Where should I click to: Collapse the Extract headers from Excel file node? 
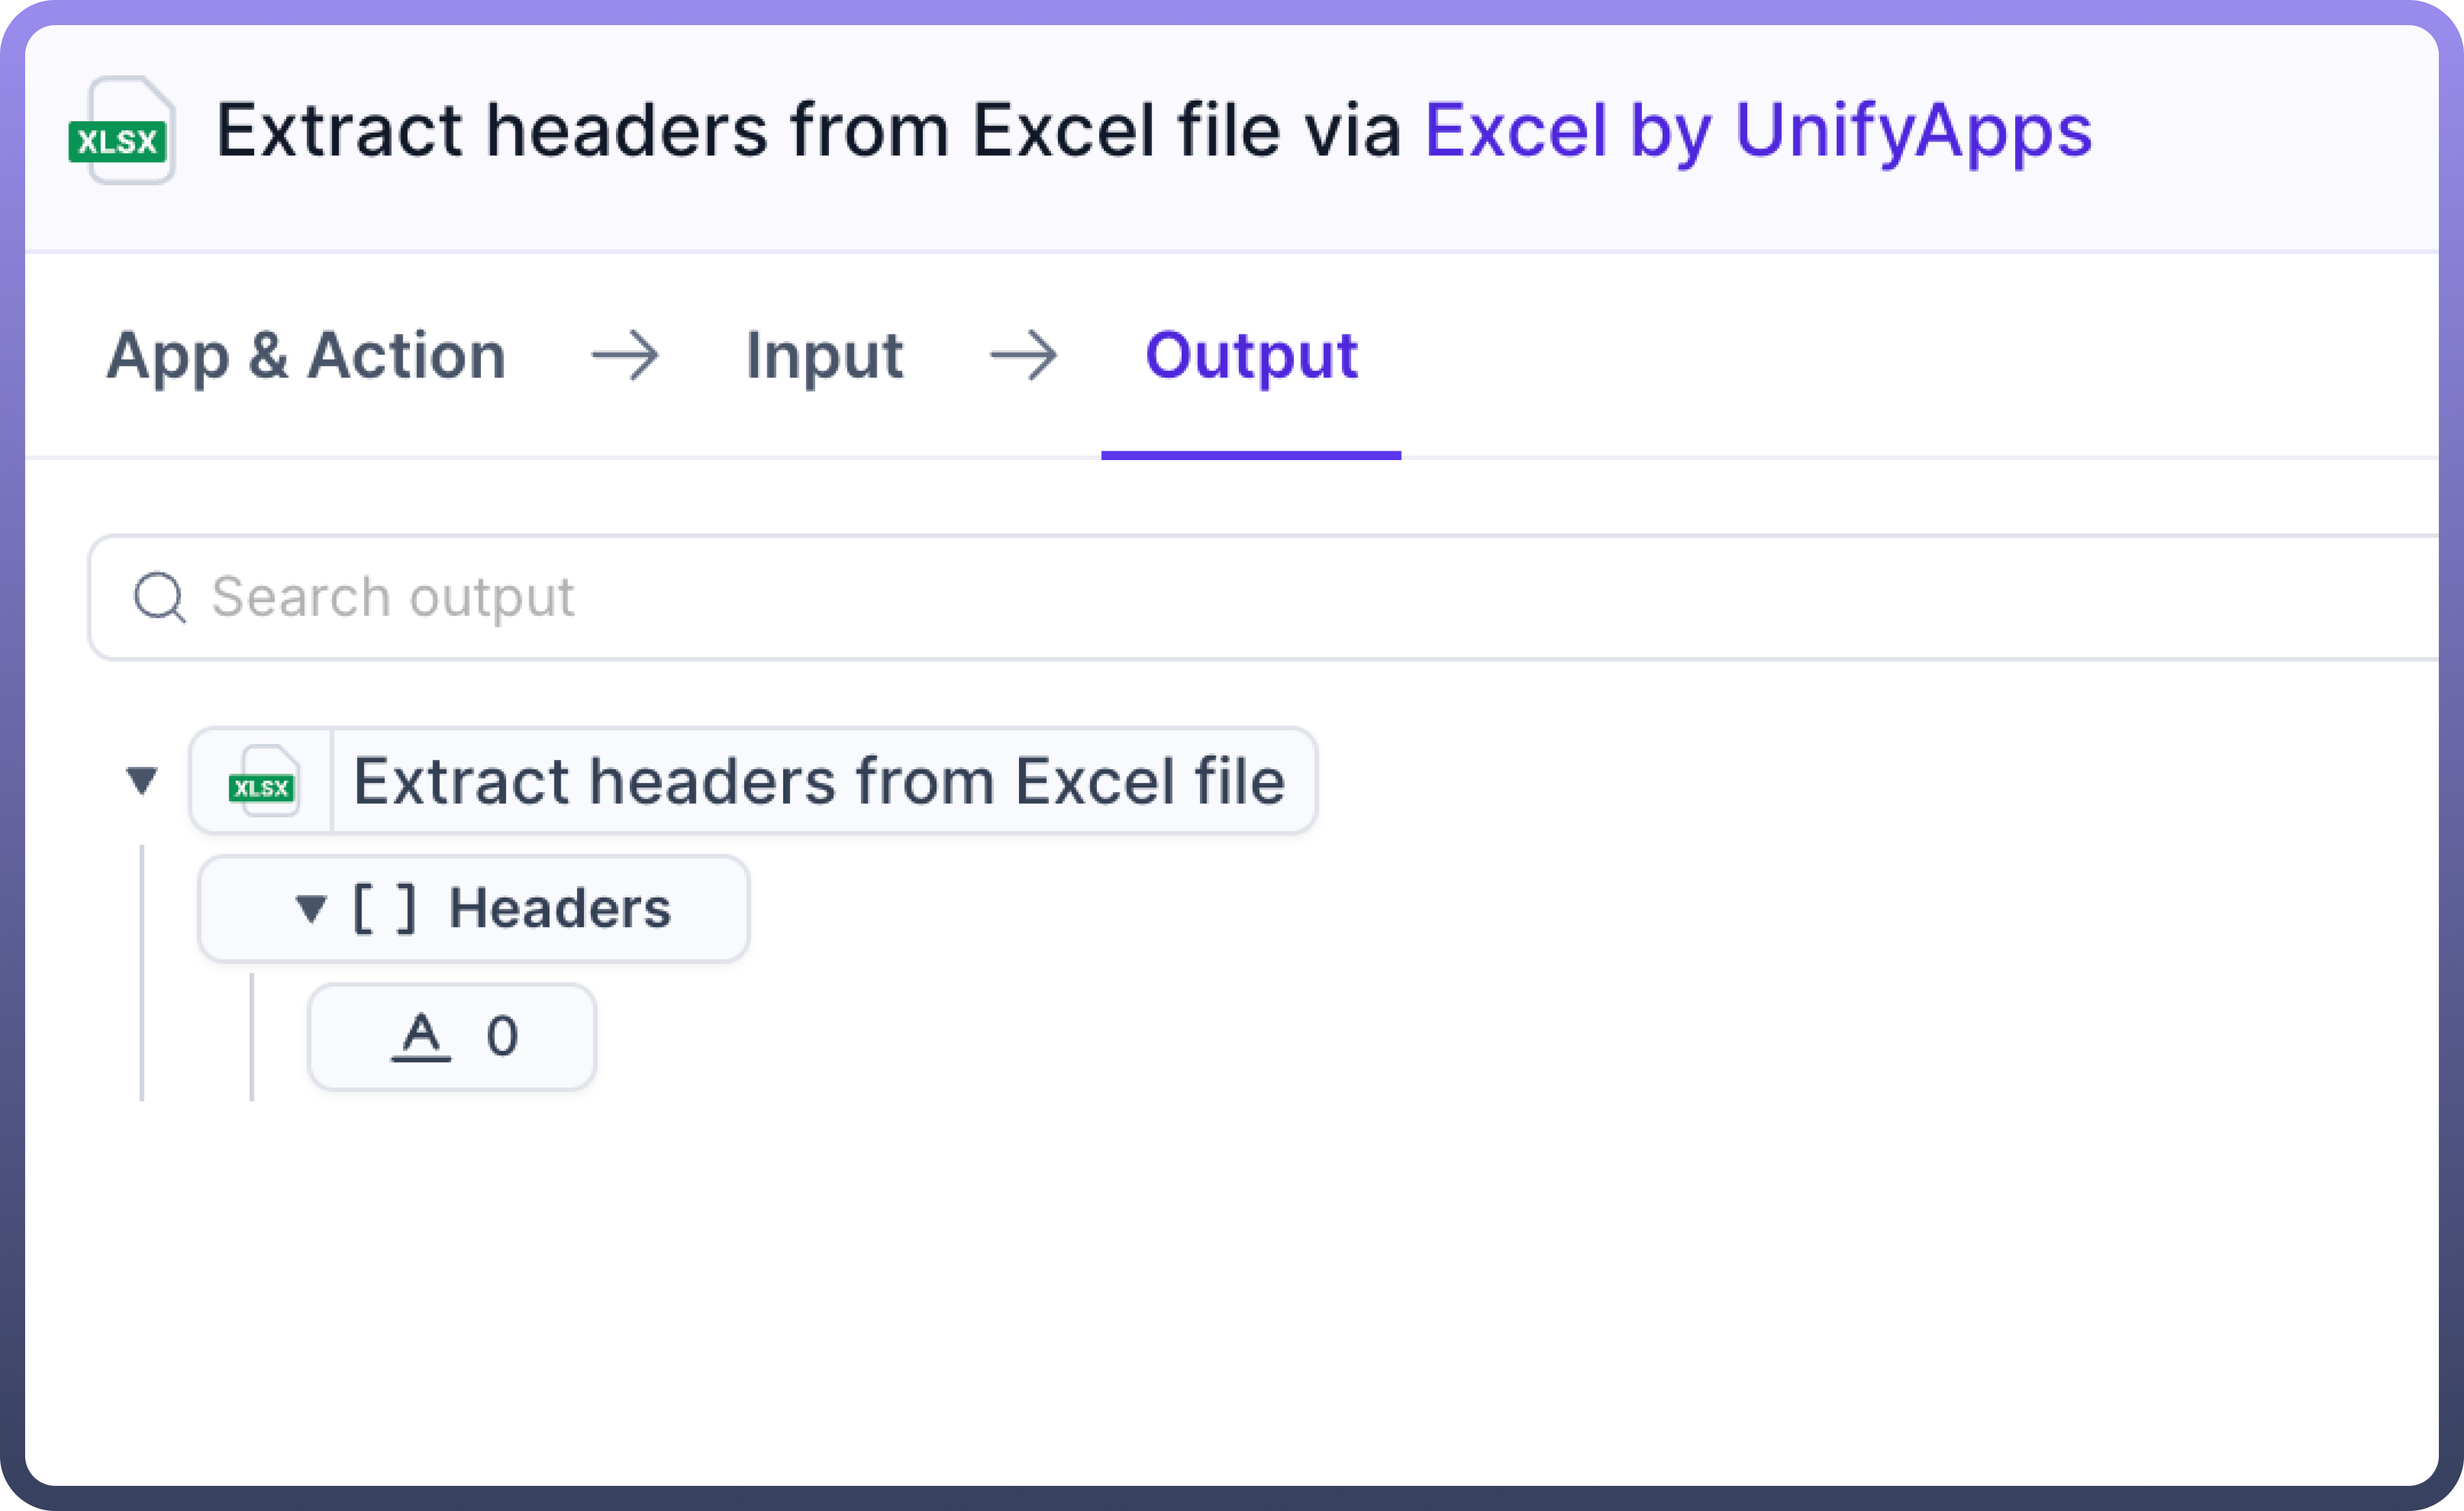[x=142, y=781]
